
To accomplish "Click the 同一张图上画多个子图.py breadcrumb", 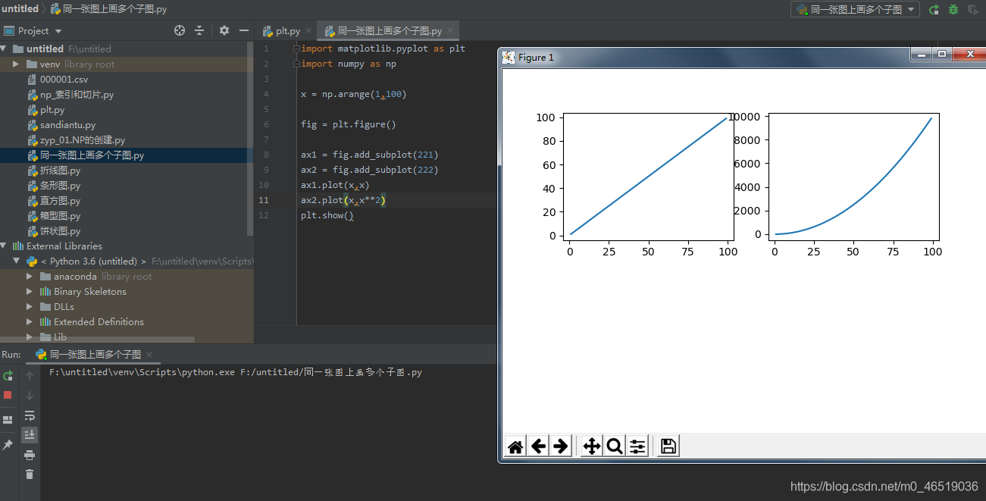I will 109,9.
